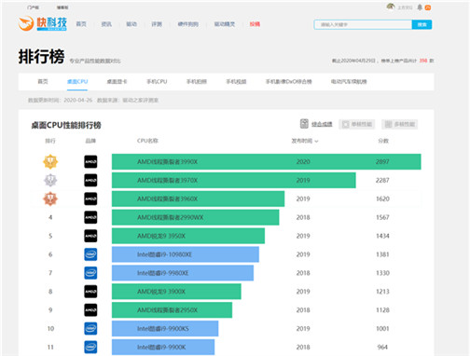The width and height of the screenshot is (470, 356).
Task: Click the Intel i9-9900KS blue bar
Action: (165, 328)
